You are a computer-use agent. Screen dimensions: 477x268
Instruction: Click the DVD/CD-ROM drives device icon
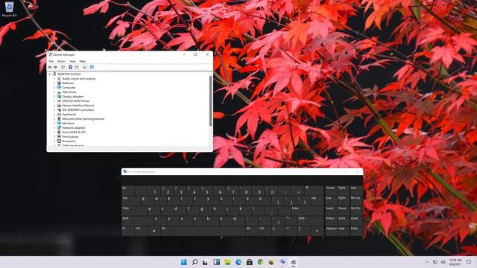pos(59,101)
